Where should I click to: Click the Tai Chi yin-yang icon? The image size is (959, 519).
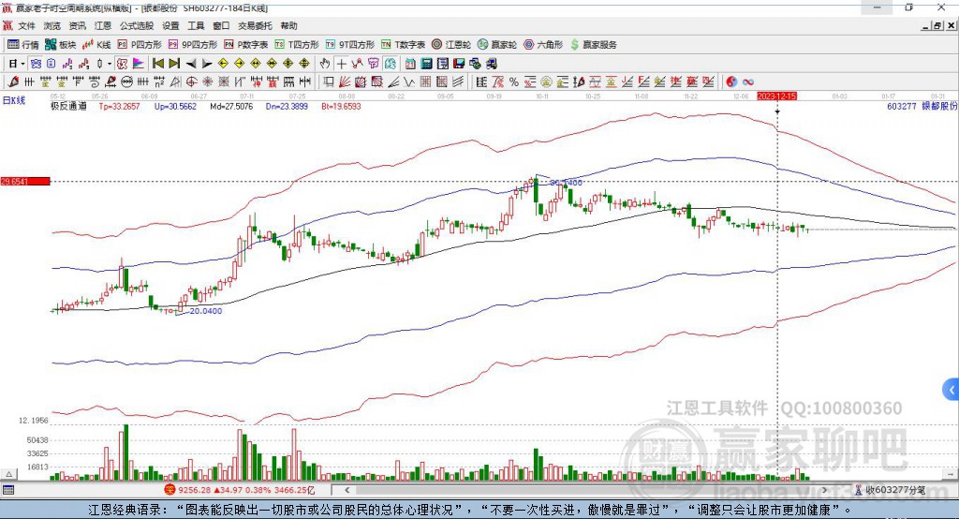coord(731,82)
